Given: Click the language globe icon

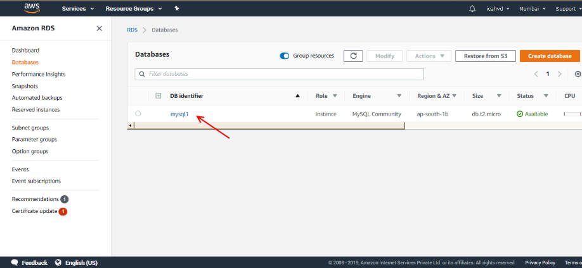Looking at the screenshot, I should (58, 262).
